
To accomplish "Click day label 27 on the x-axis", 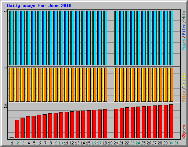I will click(154, 143).
